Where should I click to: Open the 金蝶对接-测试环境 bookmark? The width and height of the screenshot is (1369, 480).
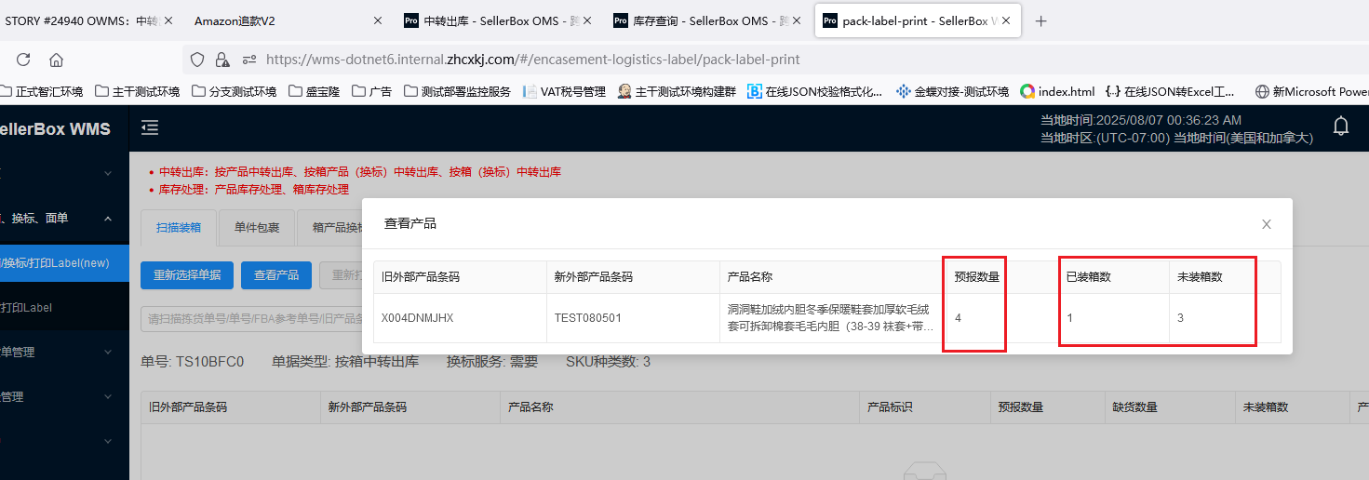click(952, 91)
